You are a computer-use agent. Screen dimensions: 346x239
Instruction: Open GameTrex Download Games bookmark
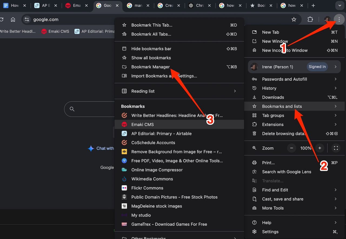pyautogui.click(x=179, y=224)
